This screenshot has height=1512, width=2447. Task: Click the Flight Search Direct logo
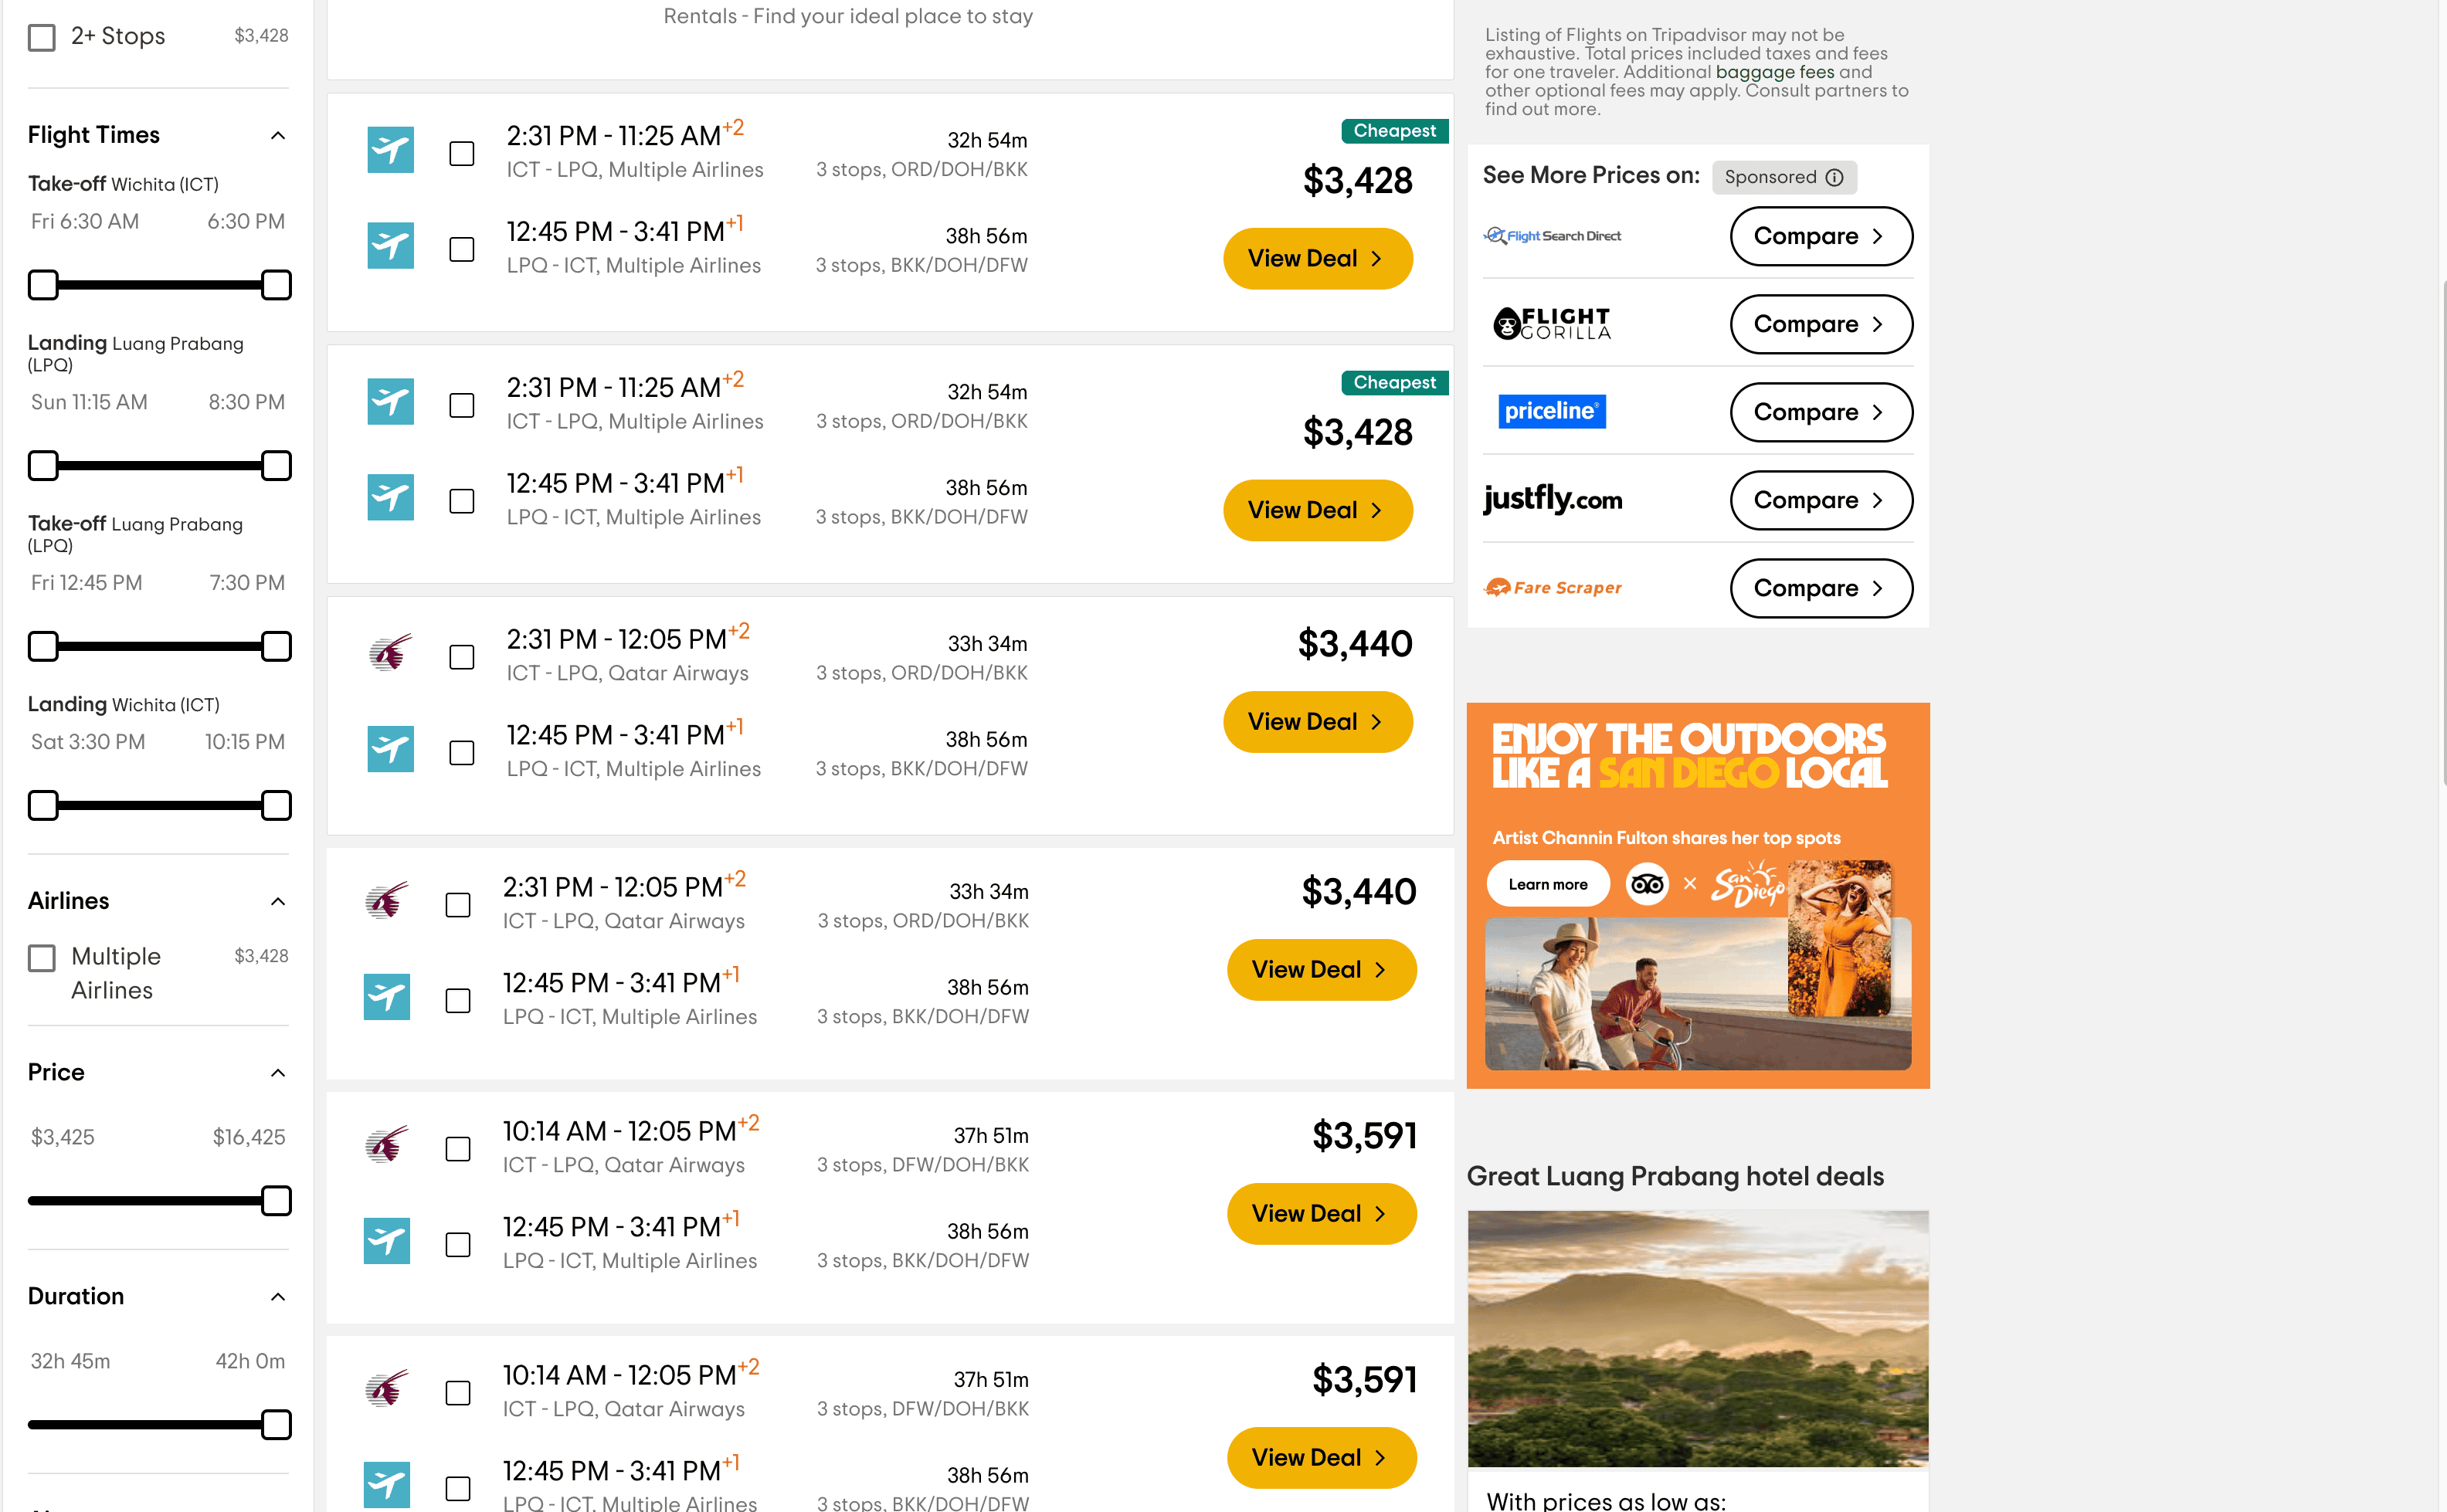point(1552,236)
